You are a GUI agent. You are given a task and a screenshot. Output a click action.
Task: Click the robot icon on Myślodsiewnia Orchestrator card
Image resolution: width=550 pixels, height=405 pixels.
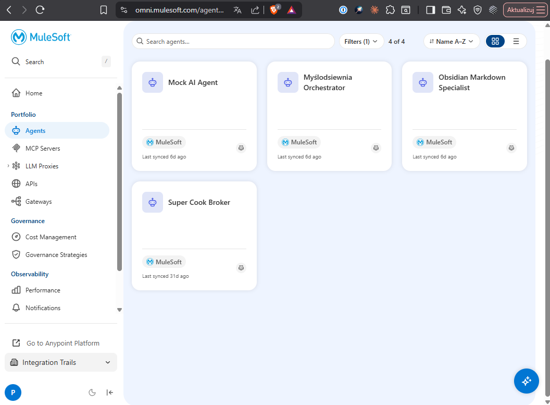click(288, 82)
